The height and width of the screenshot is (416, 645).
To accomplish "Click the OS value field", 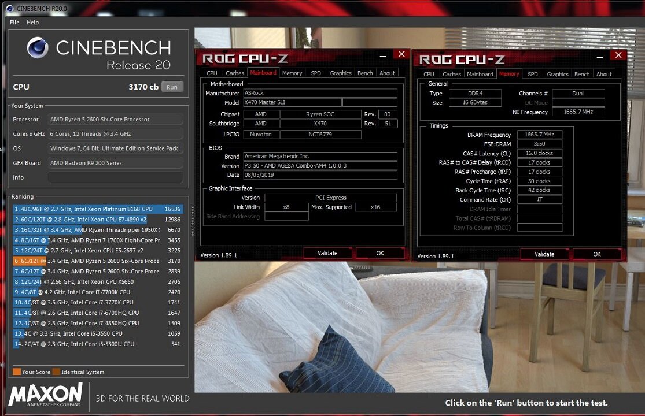I will 115,148.
